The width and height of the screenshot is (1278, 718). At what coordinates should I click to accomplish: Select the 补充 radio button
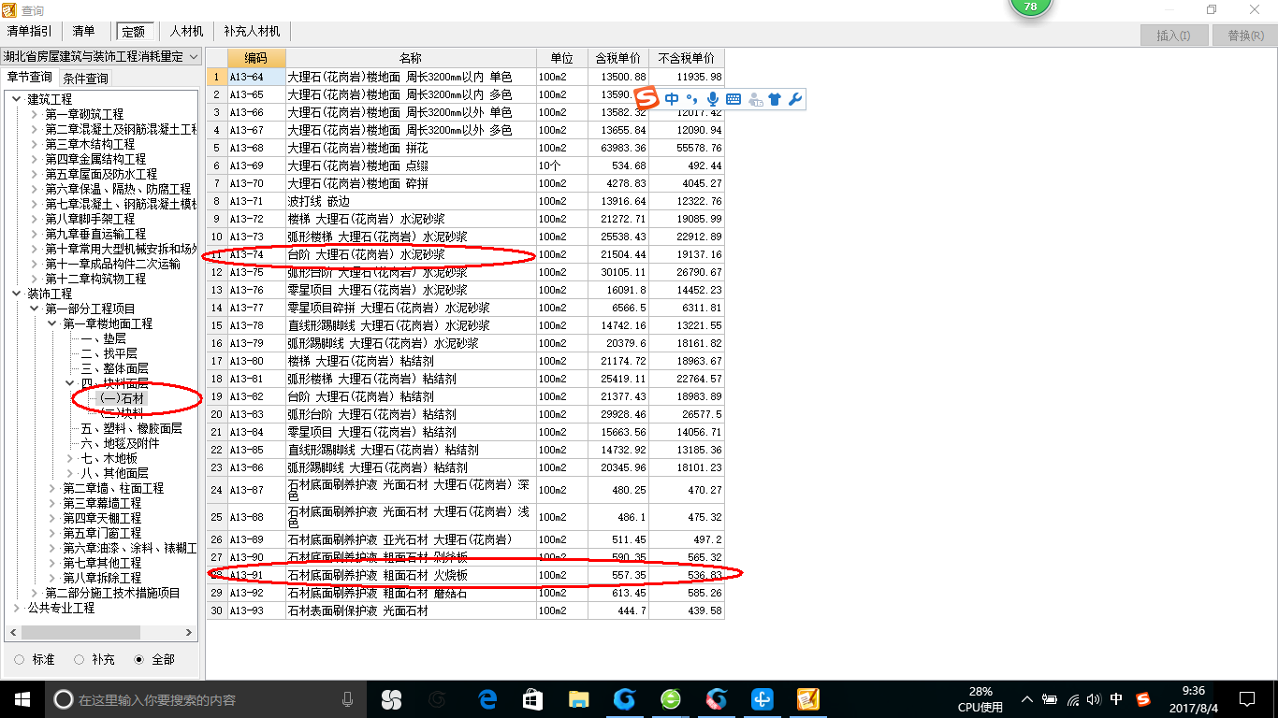click(x=80, y=659)
